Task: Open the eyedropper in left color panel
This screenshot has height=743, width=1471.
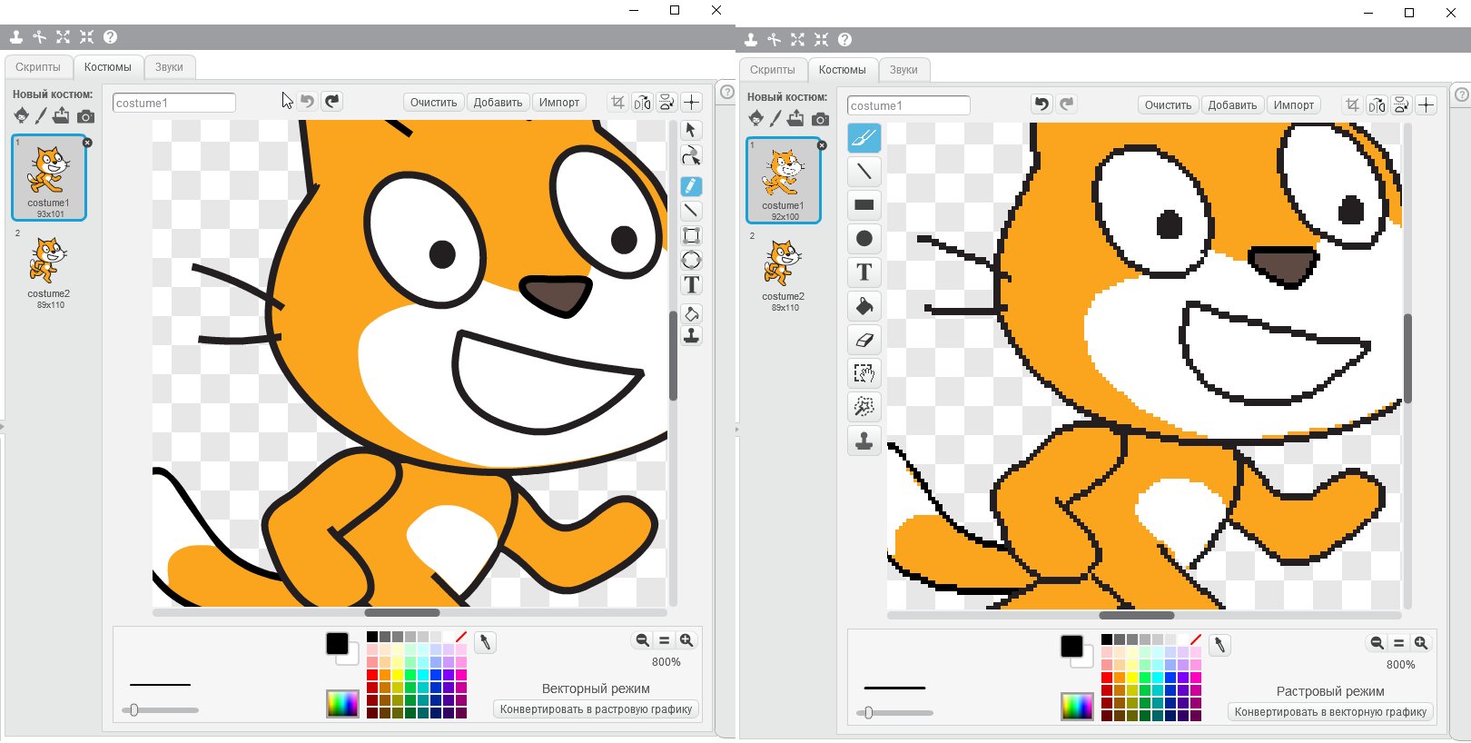Action: point(485,643)
